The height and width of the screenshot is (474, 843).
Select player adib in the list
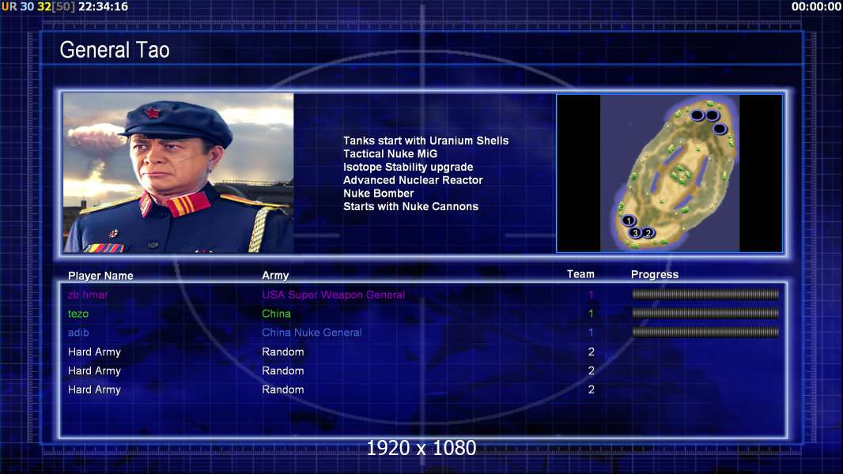tap(78, 333)
